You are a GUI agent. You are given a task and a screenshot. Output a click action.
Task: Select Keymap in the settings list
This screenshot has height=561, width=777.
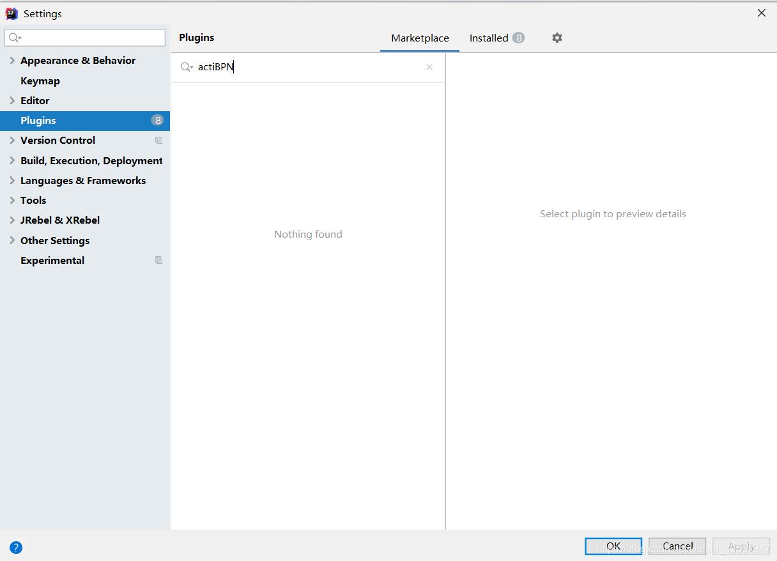pos(40,81)
